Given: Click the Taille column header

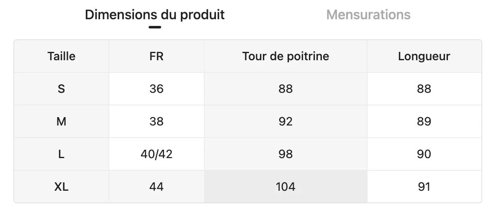Looking at the screenshot, I should [x=62, y=56].
